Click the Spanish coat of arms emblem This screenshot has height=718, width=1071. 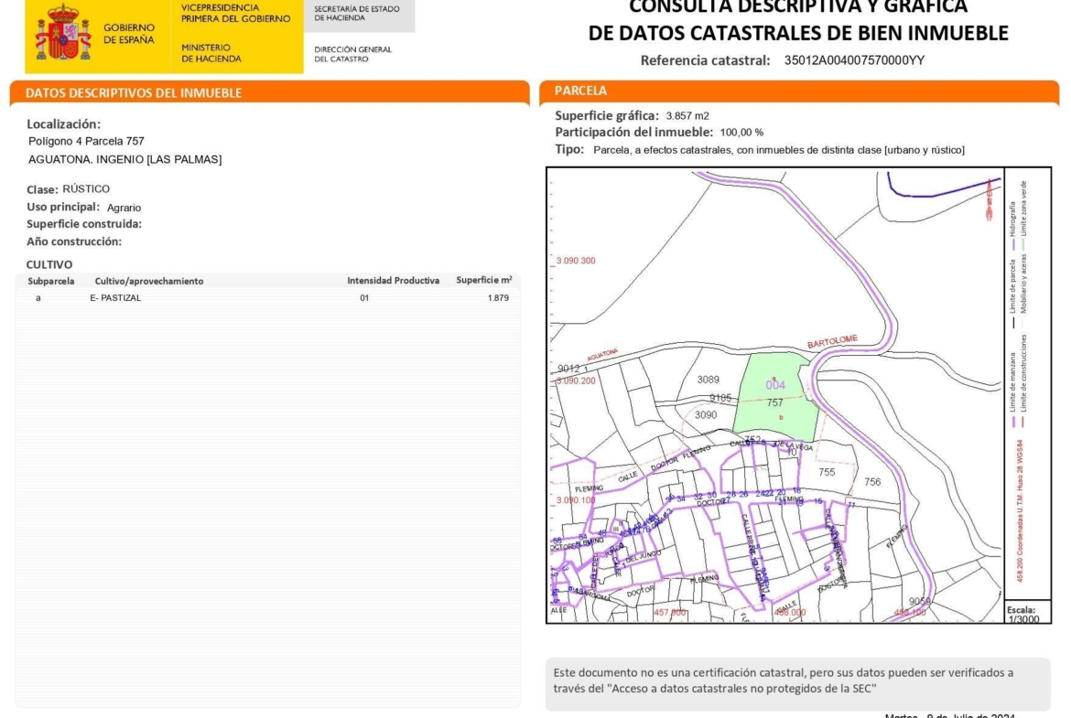coord(62,33)
